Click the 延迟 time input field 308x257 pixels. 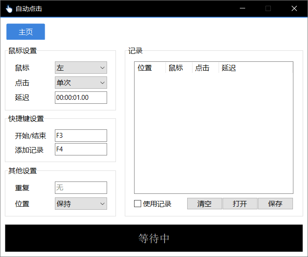click(81, 98)
